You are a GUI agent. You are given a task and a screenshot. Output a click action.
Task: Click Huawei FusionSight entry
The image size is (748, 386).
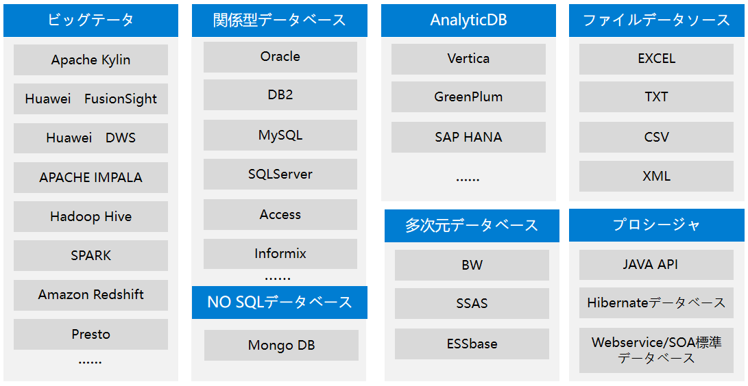tap(91, 99)
